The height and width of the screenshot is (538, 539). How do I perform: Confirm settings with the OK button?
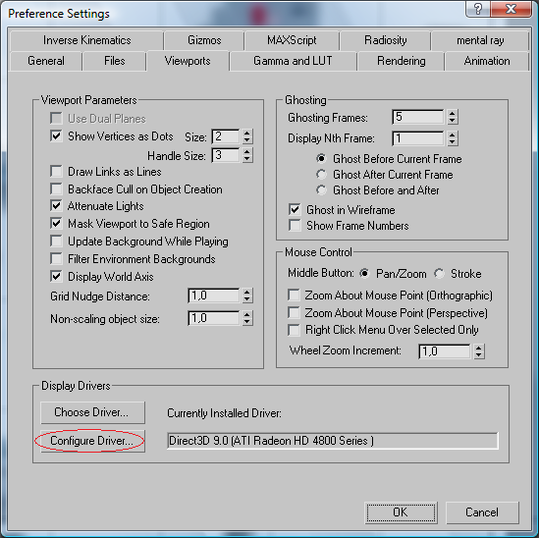401,512
